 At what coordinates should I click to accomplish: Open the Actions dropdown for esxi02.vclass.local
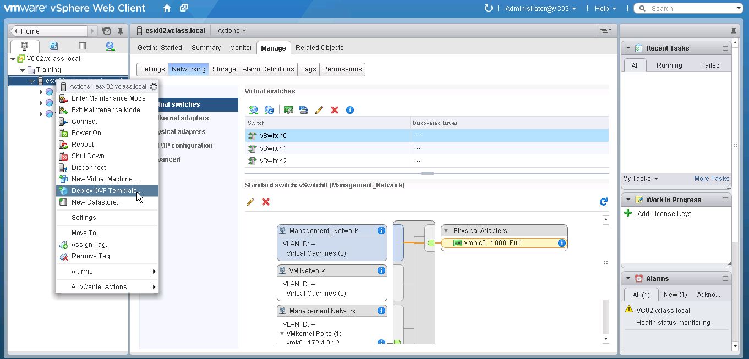[x=232, y=31]
